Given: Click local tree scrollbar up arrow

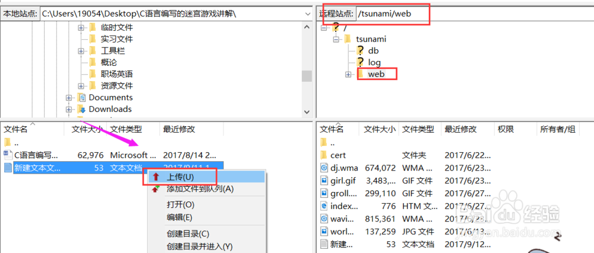Looking at the screenshot, I should (307, 27).
